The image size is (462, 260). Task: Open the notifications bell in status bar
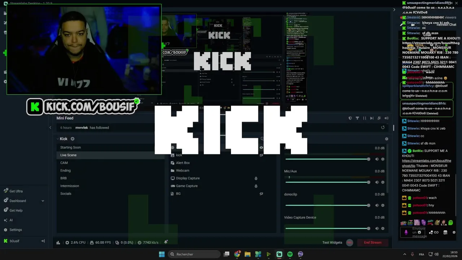(x=166, y=242)
